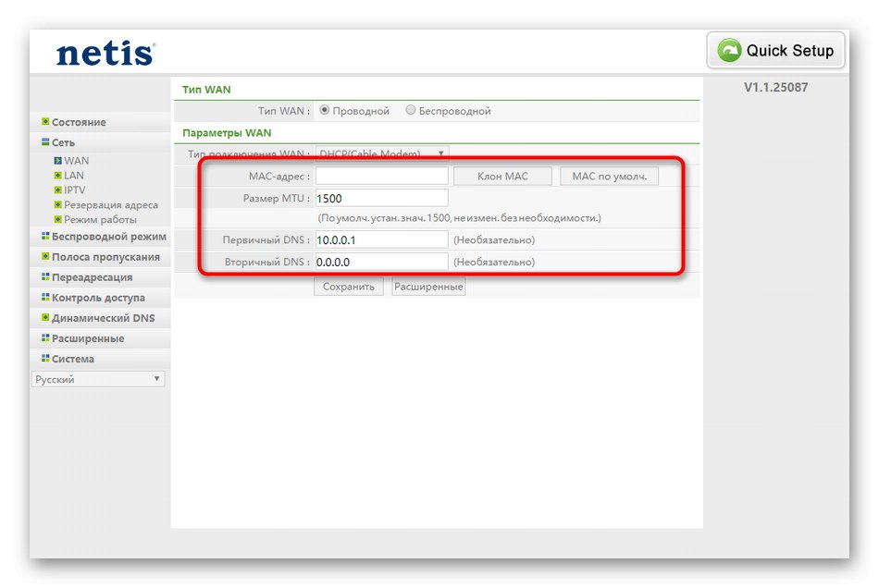
Task: Expand the Беспроводной режим menu
Action: [x=109, y=237]
